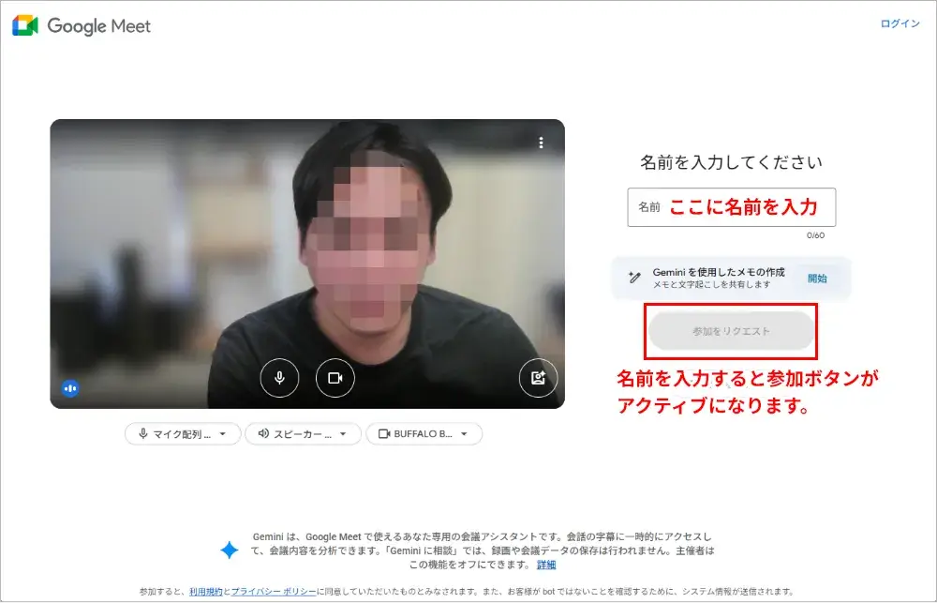
Task: Mute your microphone
Action: tap(280, 377)
